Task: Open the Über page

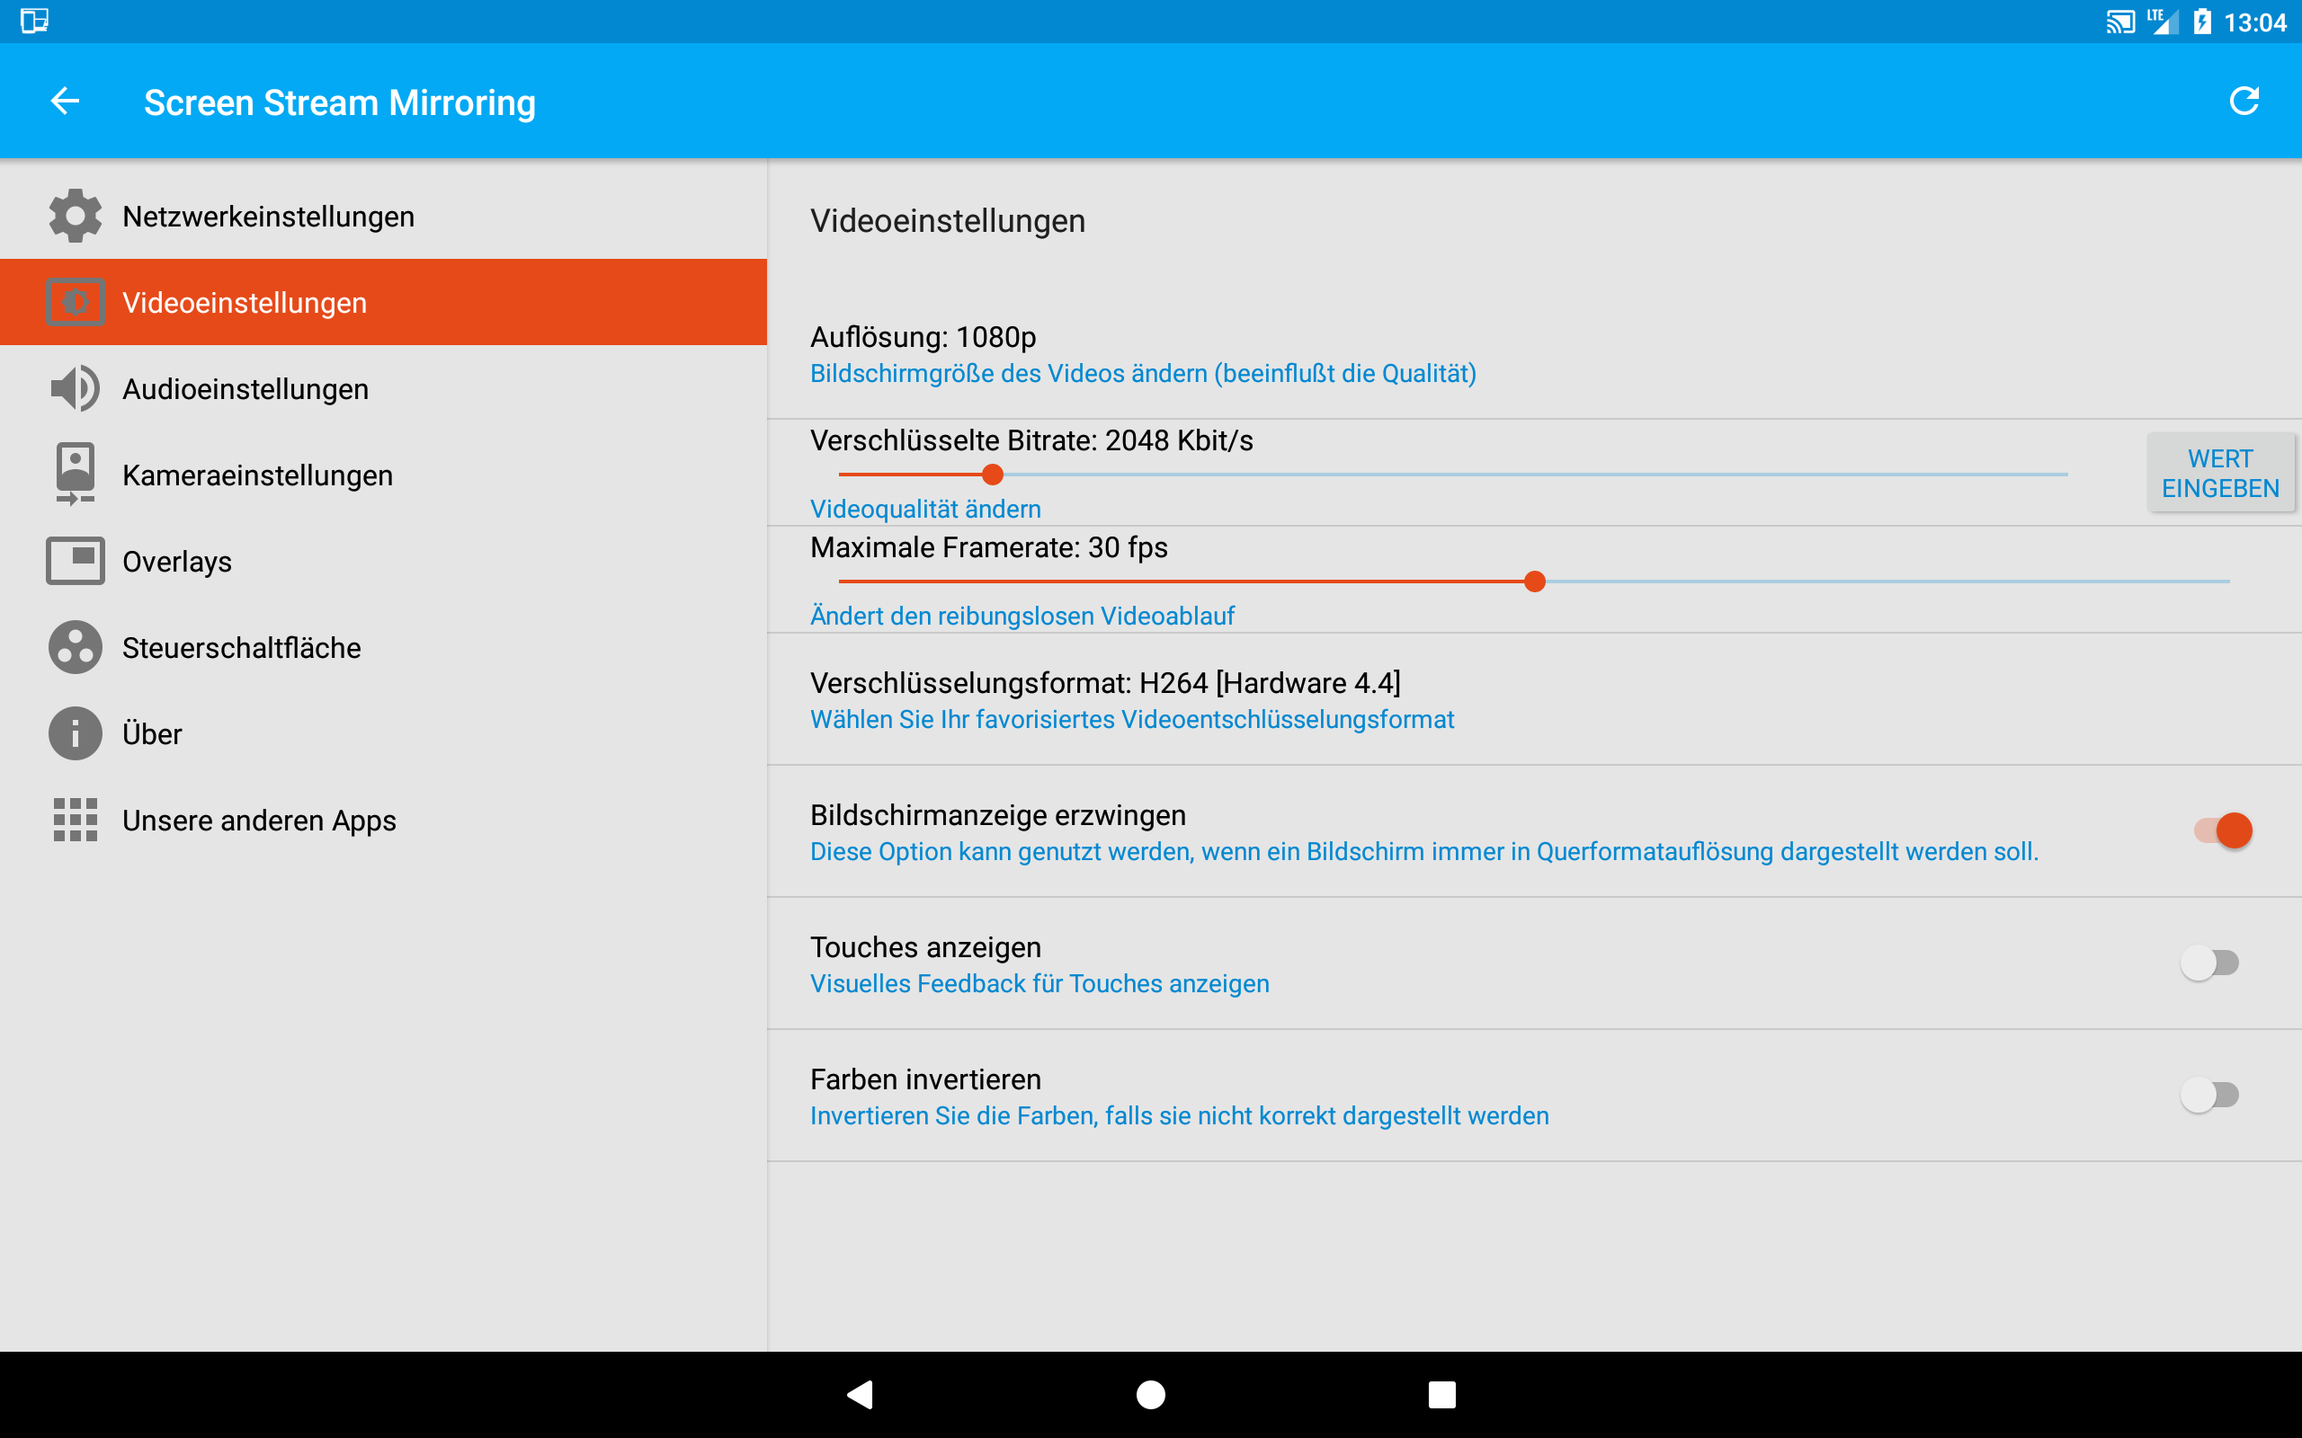Action: point(383,733)
